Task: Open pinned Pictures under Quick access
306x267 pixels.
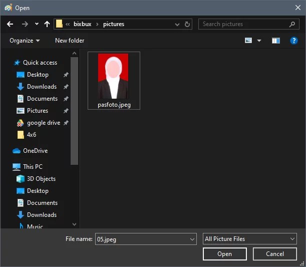Action: click(x=38, y=111)
